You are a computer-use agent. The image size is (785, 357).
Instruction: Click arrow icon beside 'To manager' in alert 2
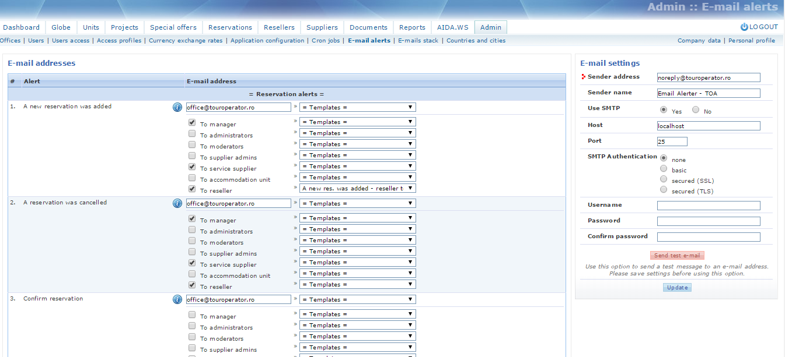(x=295, y=218)
